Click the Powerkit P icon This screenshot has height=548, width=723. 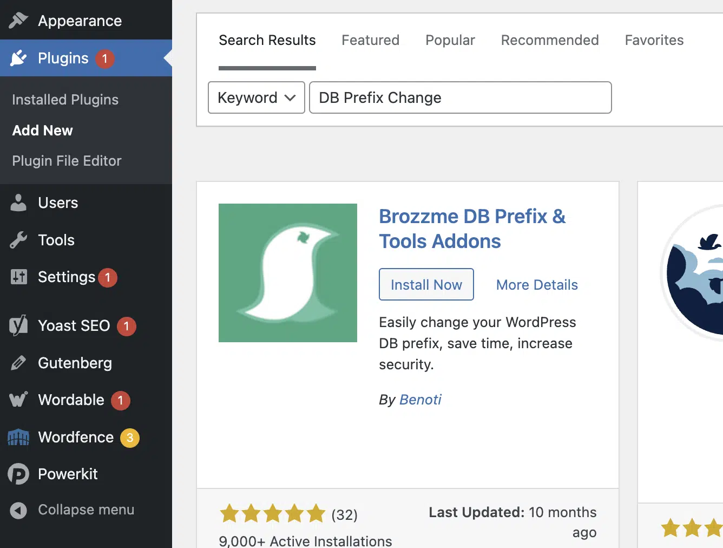(18, 474)
